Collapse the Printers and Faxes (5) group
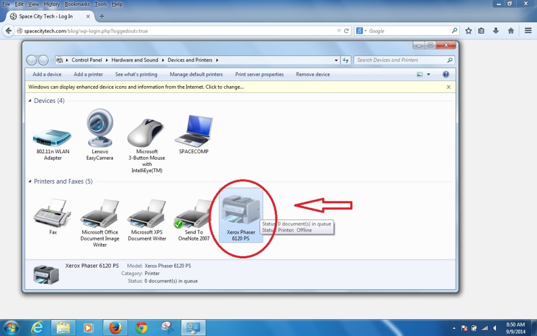537x336 pixels. coord(30,181)
